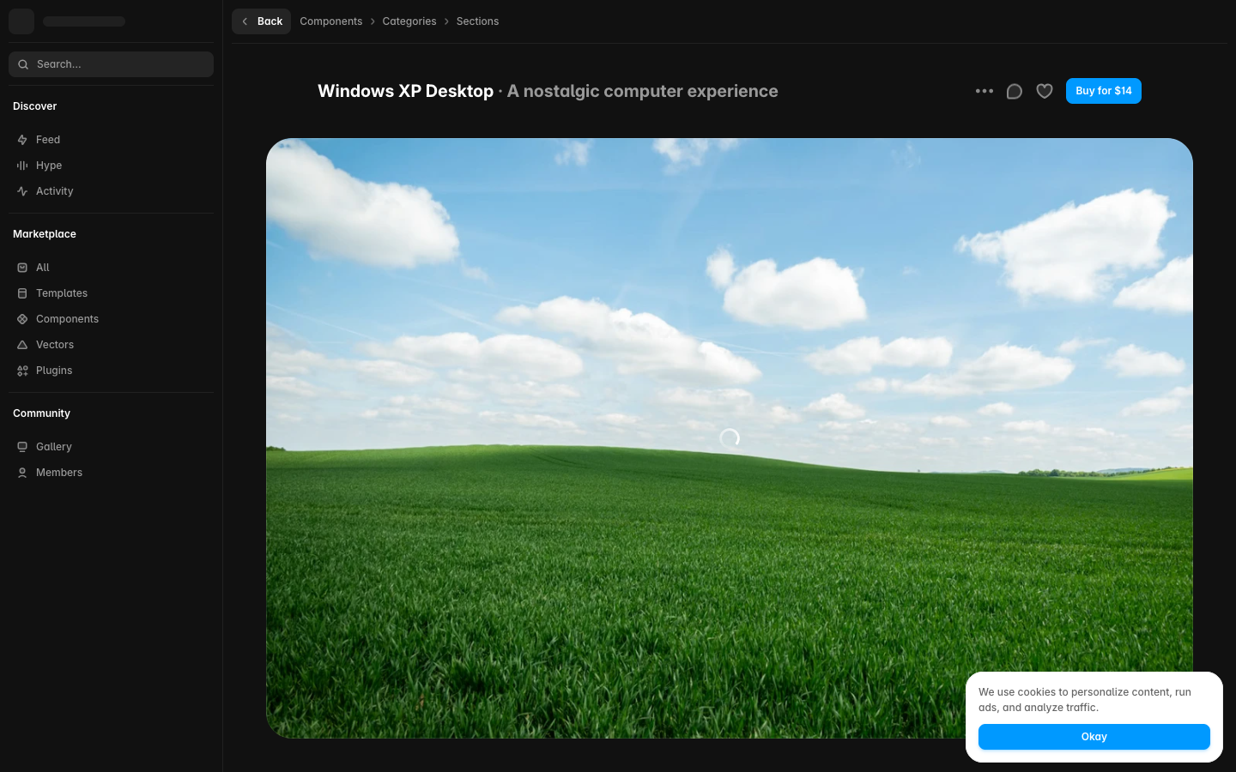Open the three-dots more options menu
Screen dimensions: 1236x772
pyautogui.click(x=985, y=91)
